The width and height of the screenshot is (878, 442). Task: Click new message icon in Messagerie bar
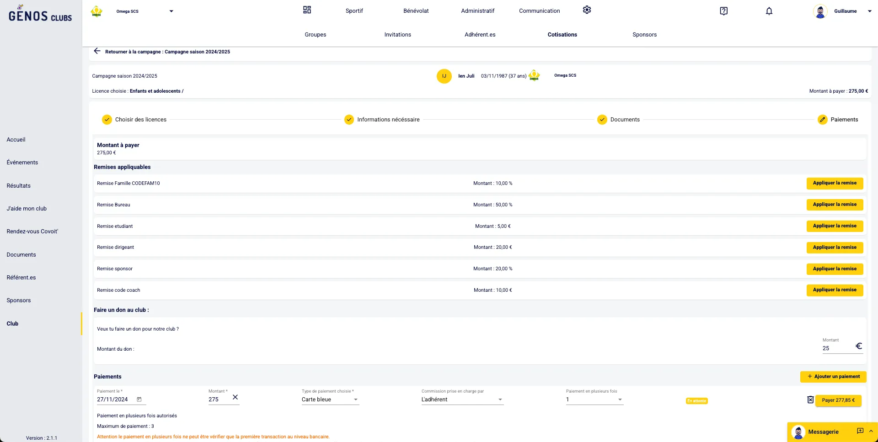[860, 431]
